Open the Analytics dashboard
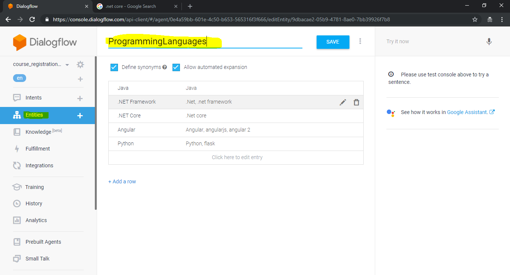 click(35, 220)
